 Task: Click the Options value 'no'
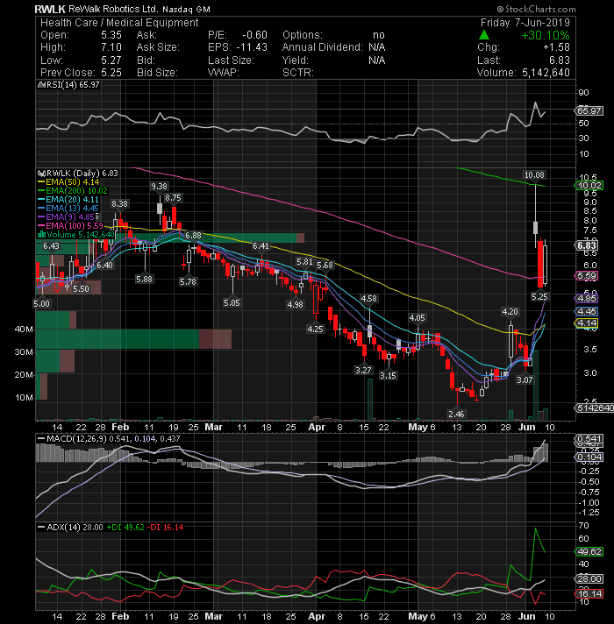tap(378, 35)
